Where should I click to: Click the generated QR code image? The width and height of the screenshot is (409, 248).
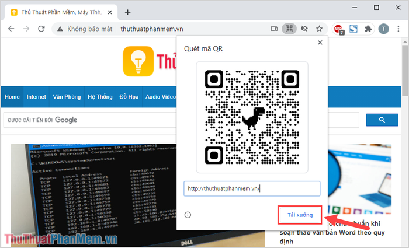(x=252, y=117)
